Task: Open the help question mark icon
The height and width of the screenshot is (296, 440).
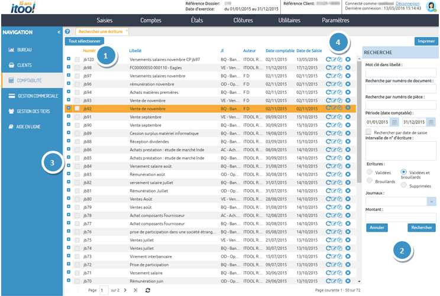Action: pos(67,31)
